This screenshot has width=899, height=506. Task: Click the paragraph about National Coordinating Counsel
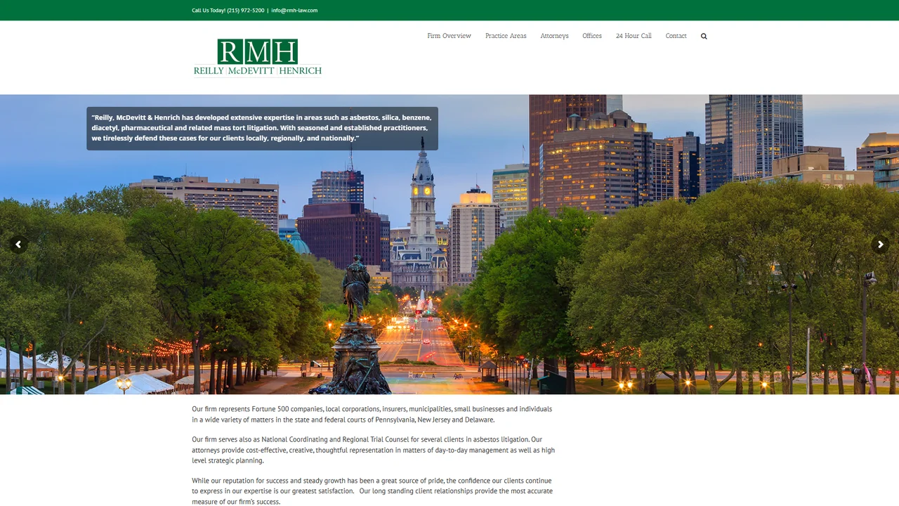click(374, 450)
